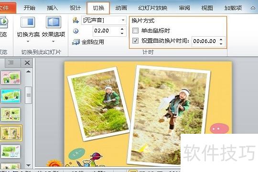The height and width of the screenshot is (172, 258).
Task: Select the cyan slide thumbnail
Action: (11, 96)
